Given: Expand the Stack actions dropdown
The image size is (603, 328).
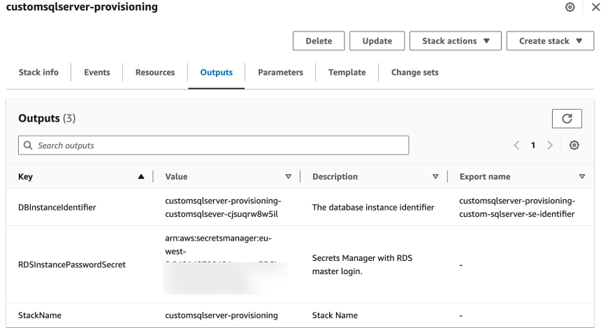Looking at the screenshot, I should click(456, 41).
